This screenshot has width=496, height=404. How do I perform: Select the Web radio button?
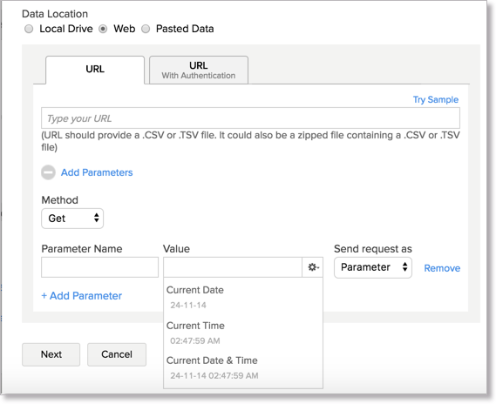point(103,29)
